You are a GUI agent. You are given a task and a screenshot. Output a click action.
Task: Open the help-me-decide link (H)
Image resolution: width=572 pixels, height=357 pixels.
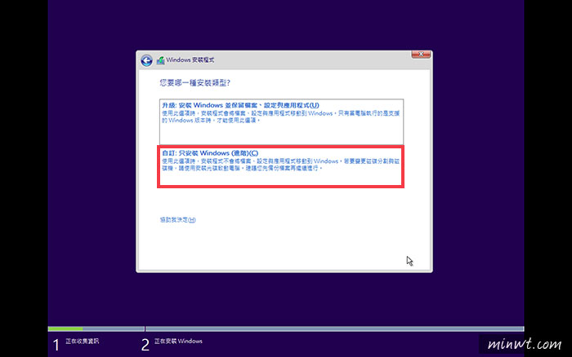[177, 220]
